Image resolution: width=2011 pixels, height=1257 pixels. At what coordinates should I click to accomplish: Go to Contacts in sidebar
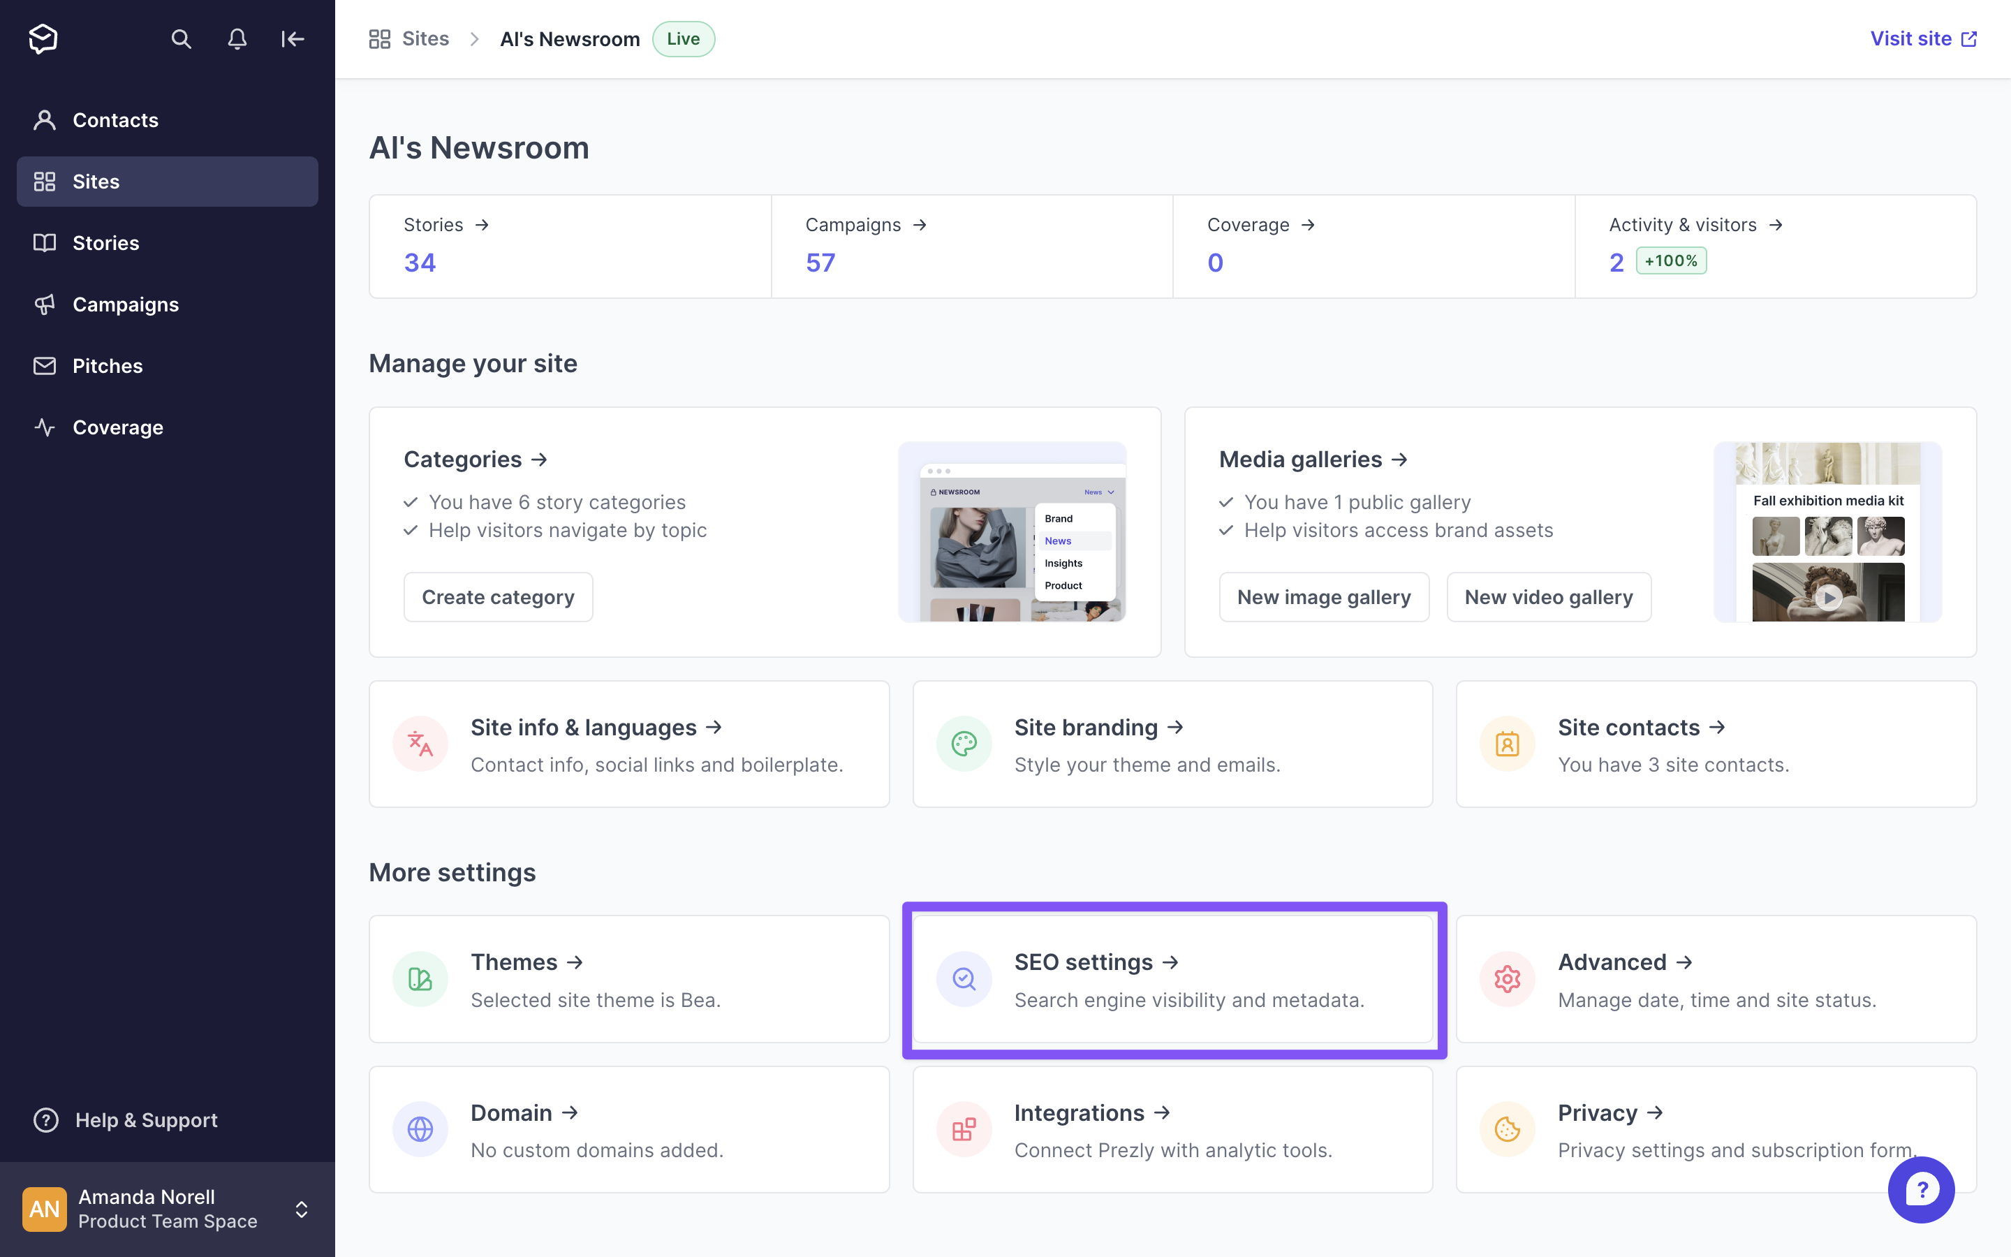pyautogui.click(x=167, y=119)
